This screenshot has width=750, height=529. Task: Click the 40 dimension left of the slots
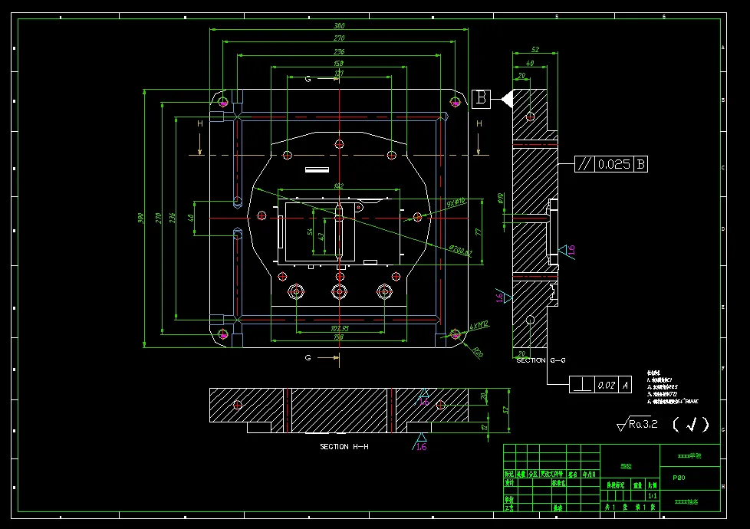tap(191, 218)
